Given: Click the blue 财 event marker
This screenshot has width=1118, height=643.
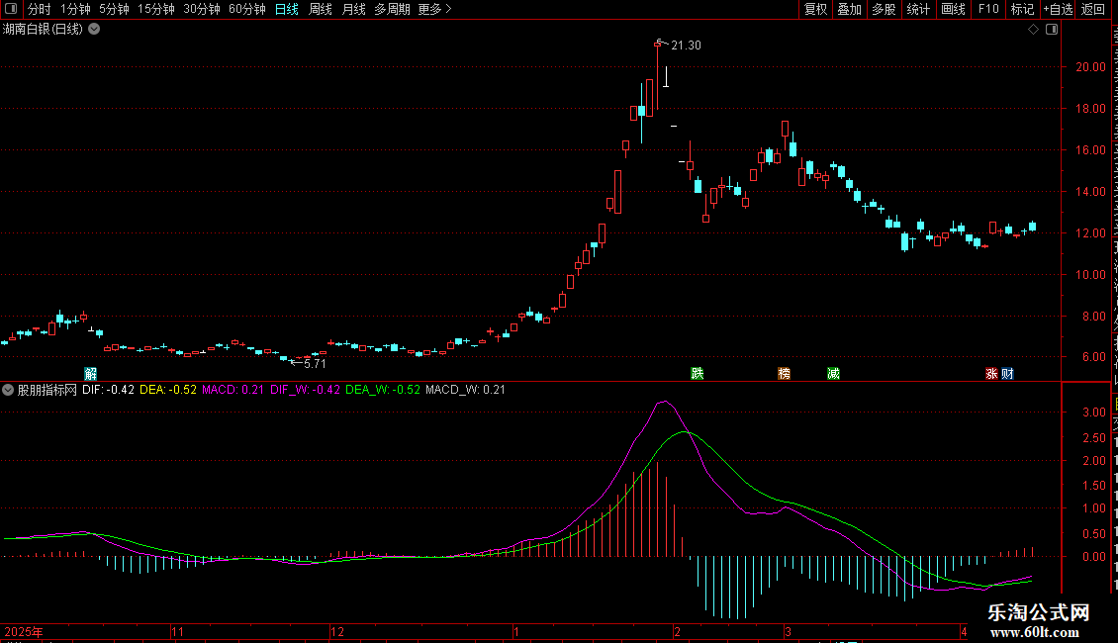Looking at the screenshot, I should [x=1007, y=374].
